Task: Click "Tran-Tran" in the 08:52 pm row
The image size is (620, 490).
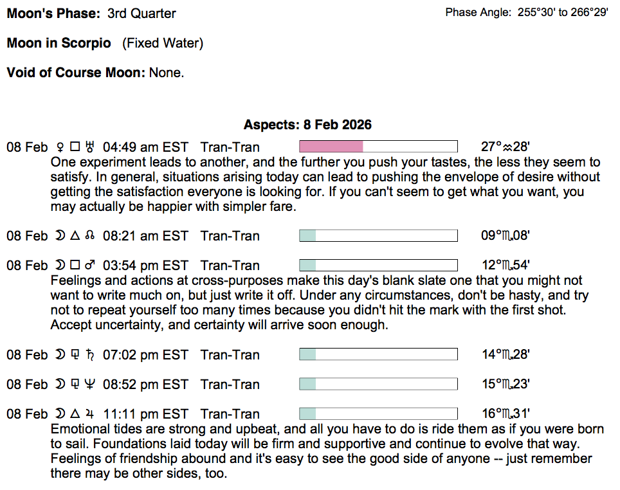Action: pos(230,385)
